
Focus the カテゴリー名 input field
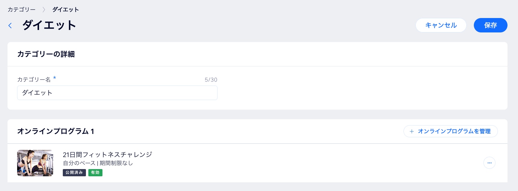117,93
